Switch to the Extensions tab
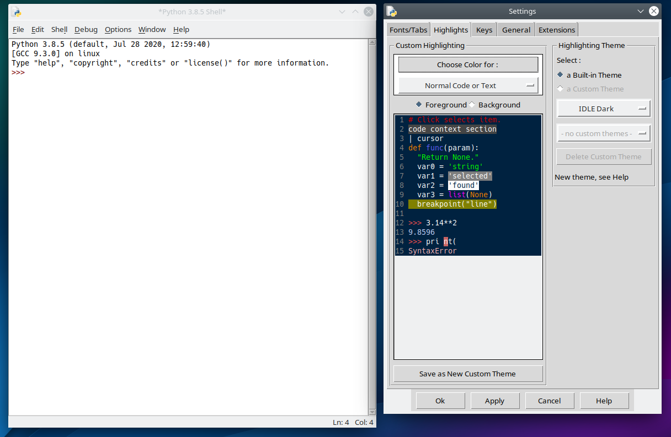This screenshot has height=437, width=671. point(557,30)
